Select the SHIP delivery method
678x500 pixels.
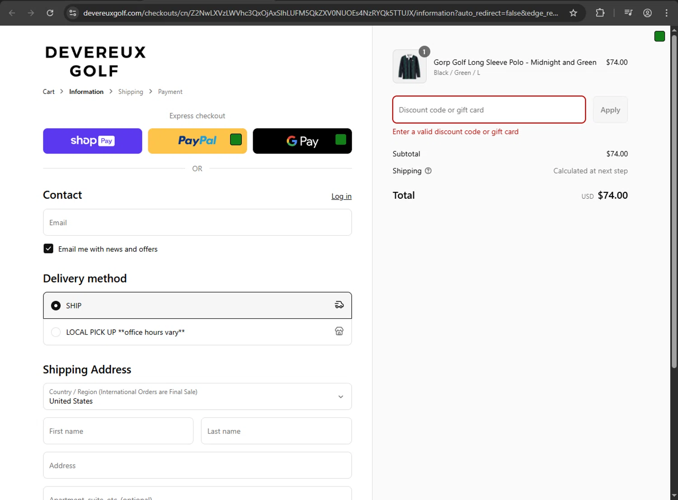point(198,305)
